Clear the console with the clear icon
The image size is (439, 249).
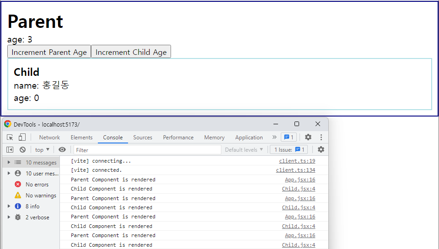[x=23, y=150]
